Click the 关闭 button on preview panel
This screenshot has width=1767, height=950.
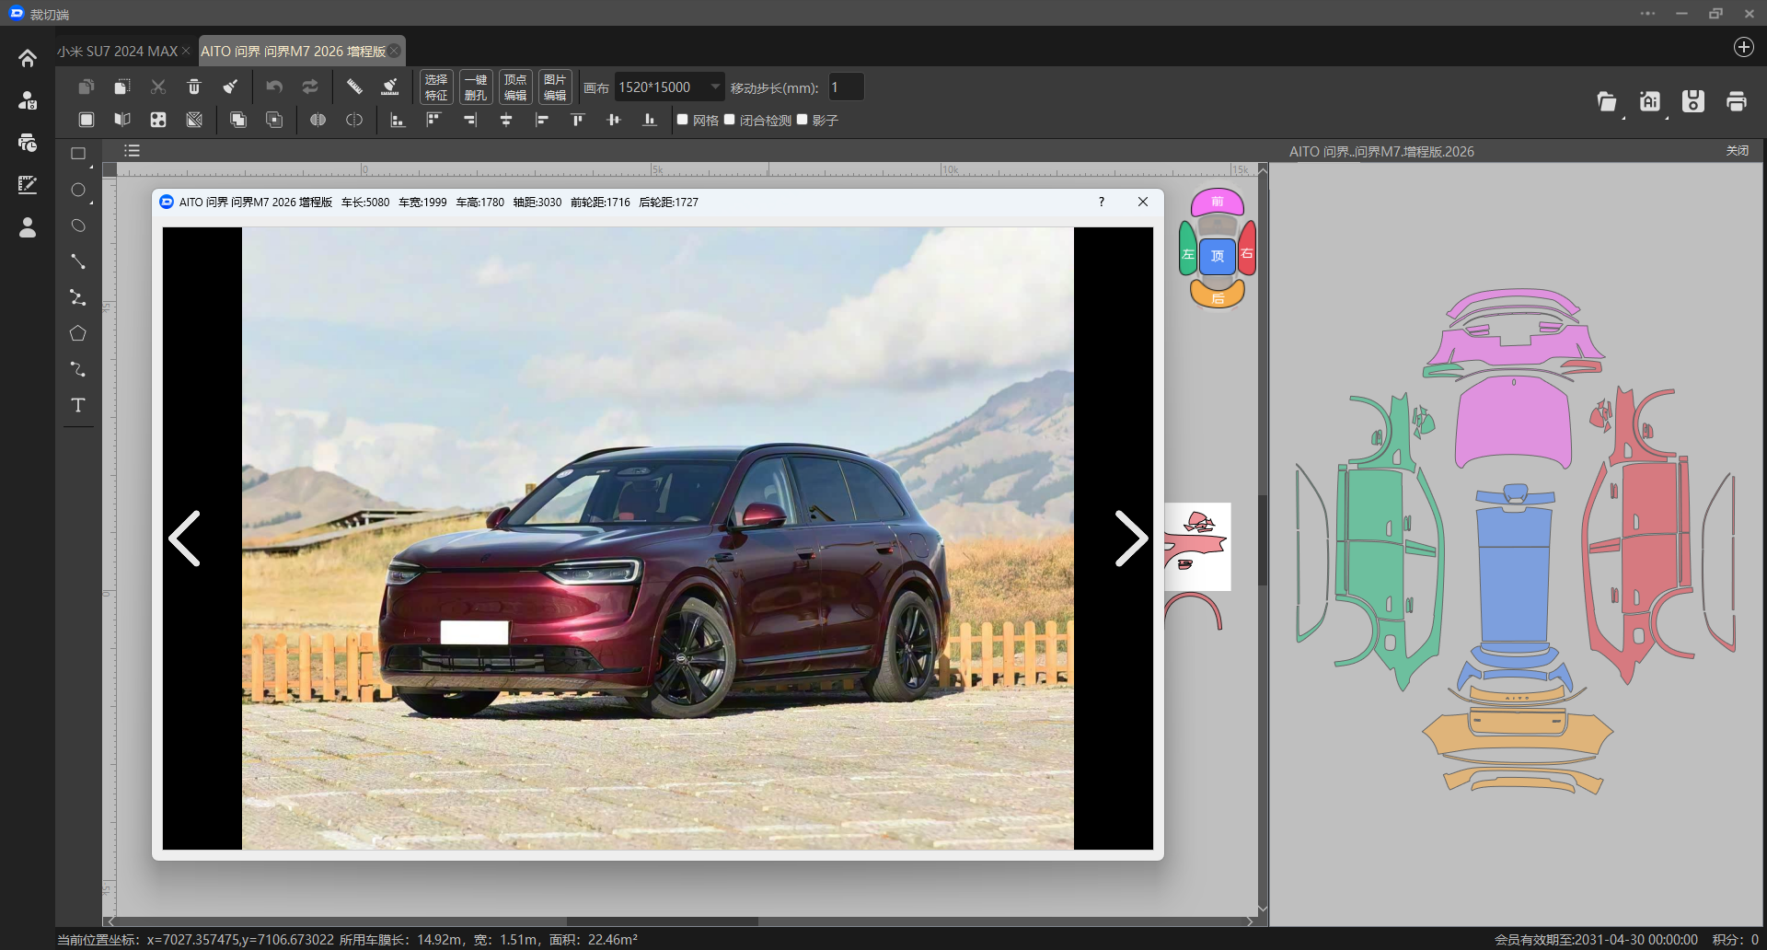click(x=1738, y=151)
